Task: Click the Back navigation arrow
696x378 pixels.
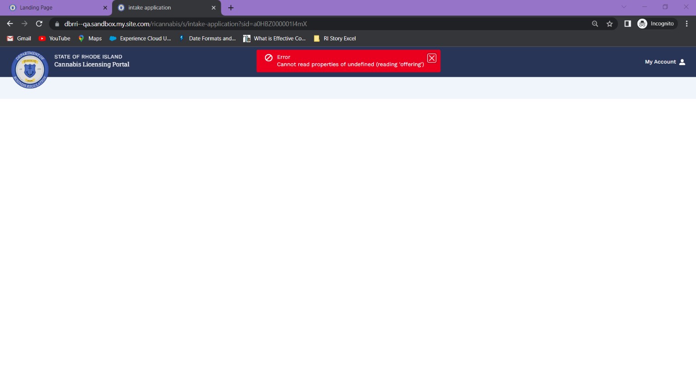Action: point(10,23)
